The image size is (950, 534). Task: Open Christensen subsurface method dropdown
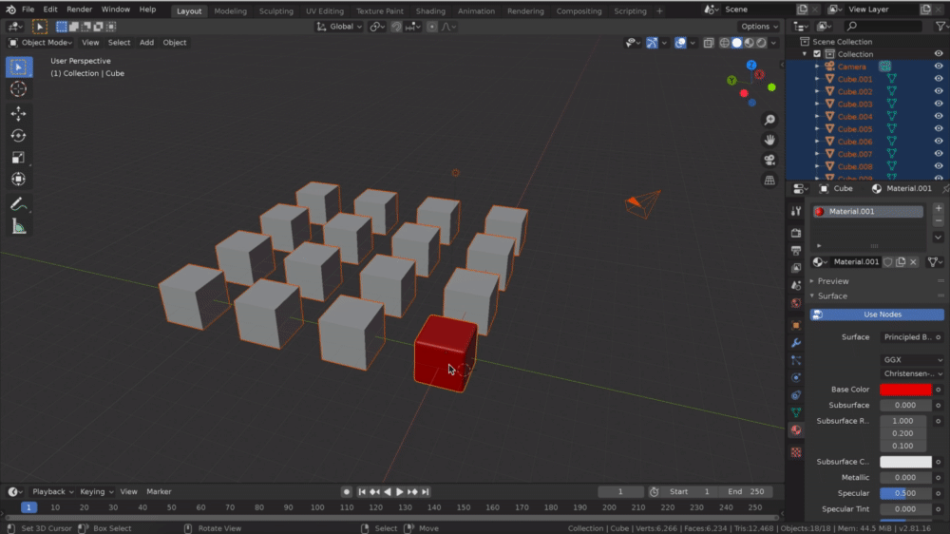(x=912, y=374)
